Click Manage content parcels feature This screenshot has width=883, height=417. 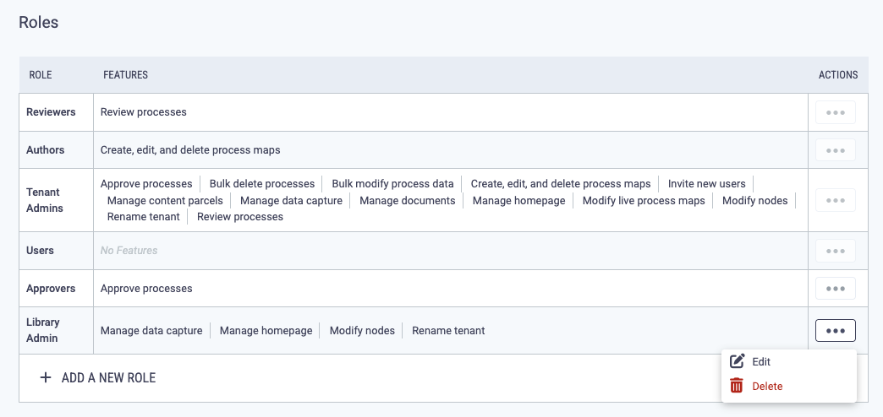pyautogui.click(x=165, y=201)
